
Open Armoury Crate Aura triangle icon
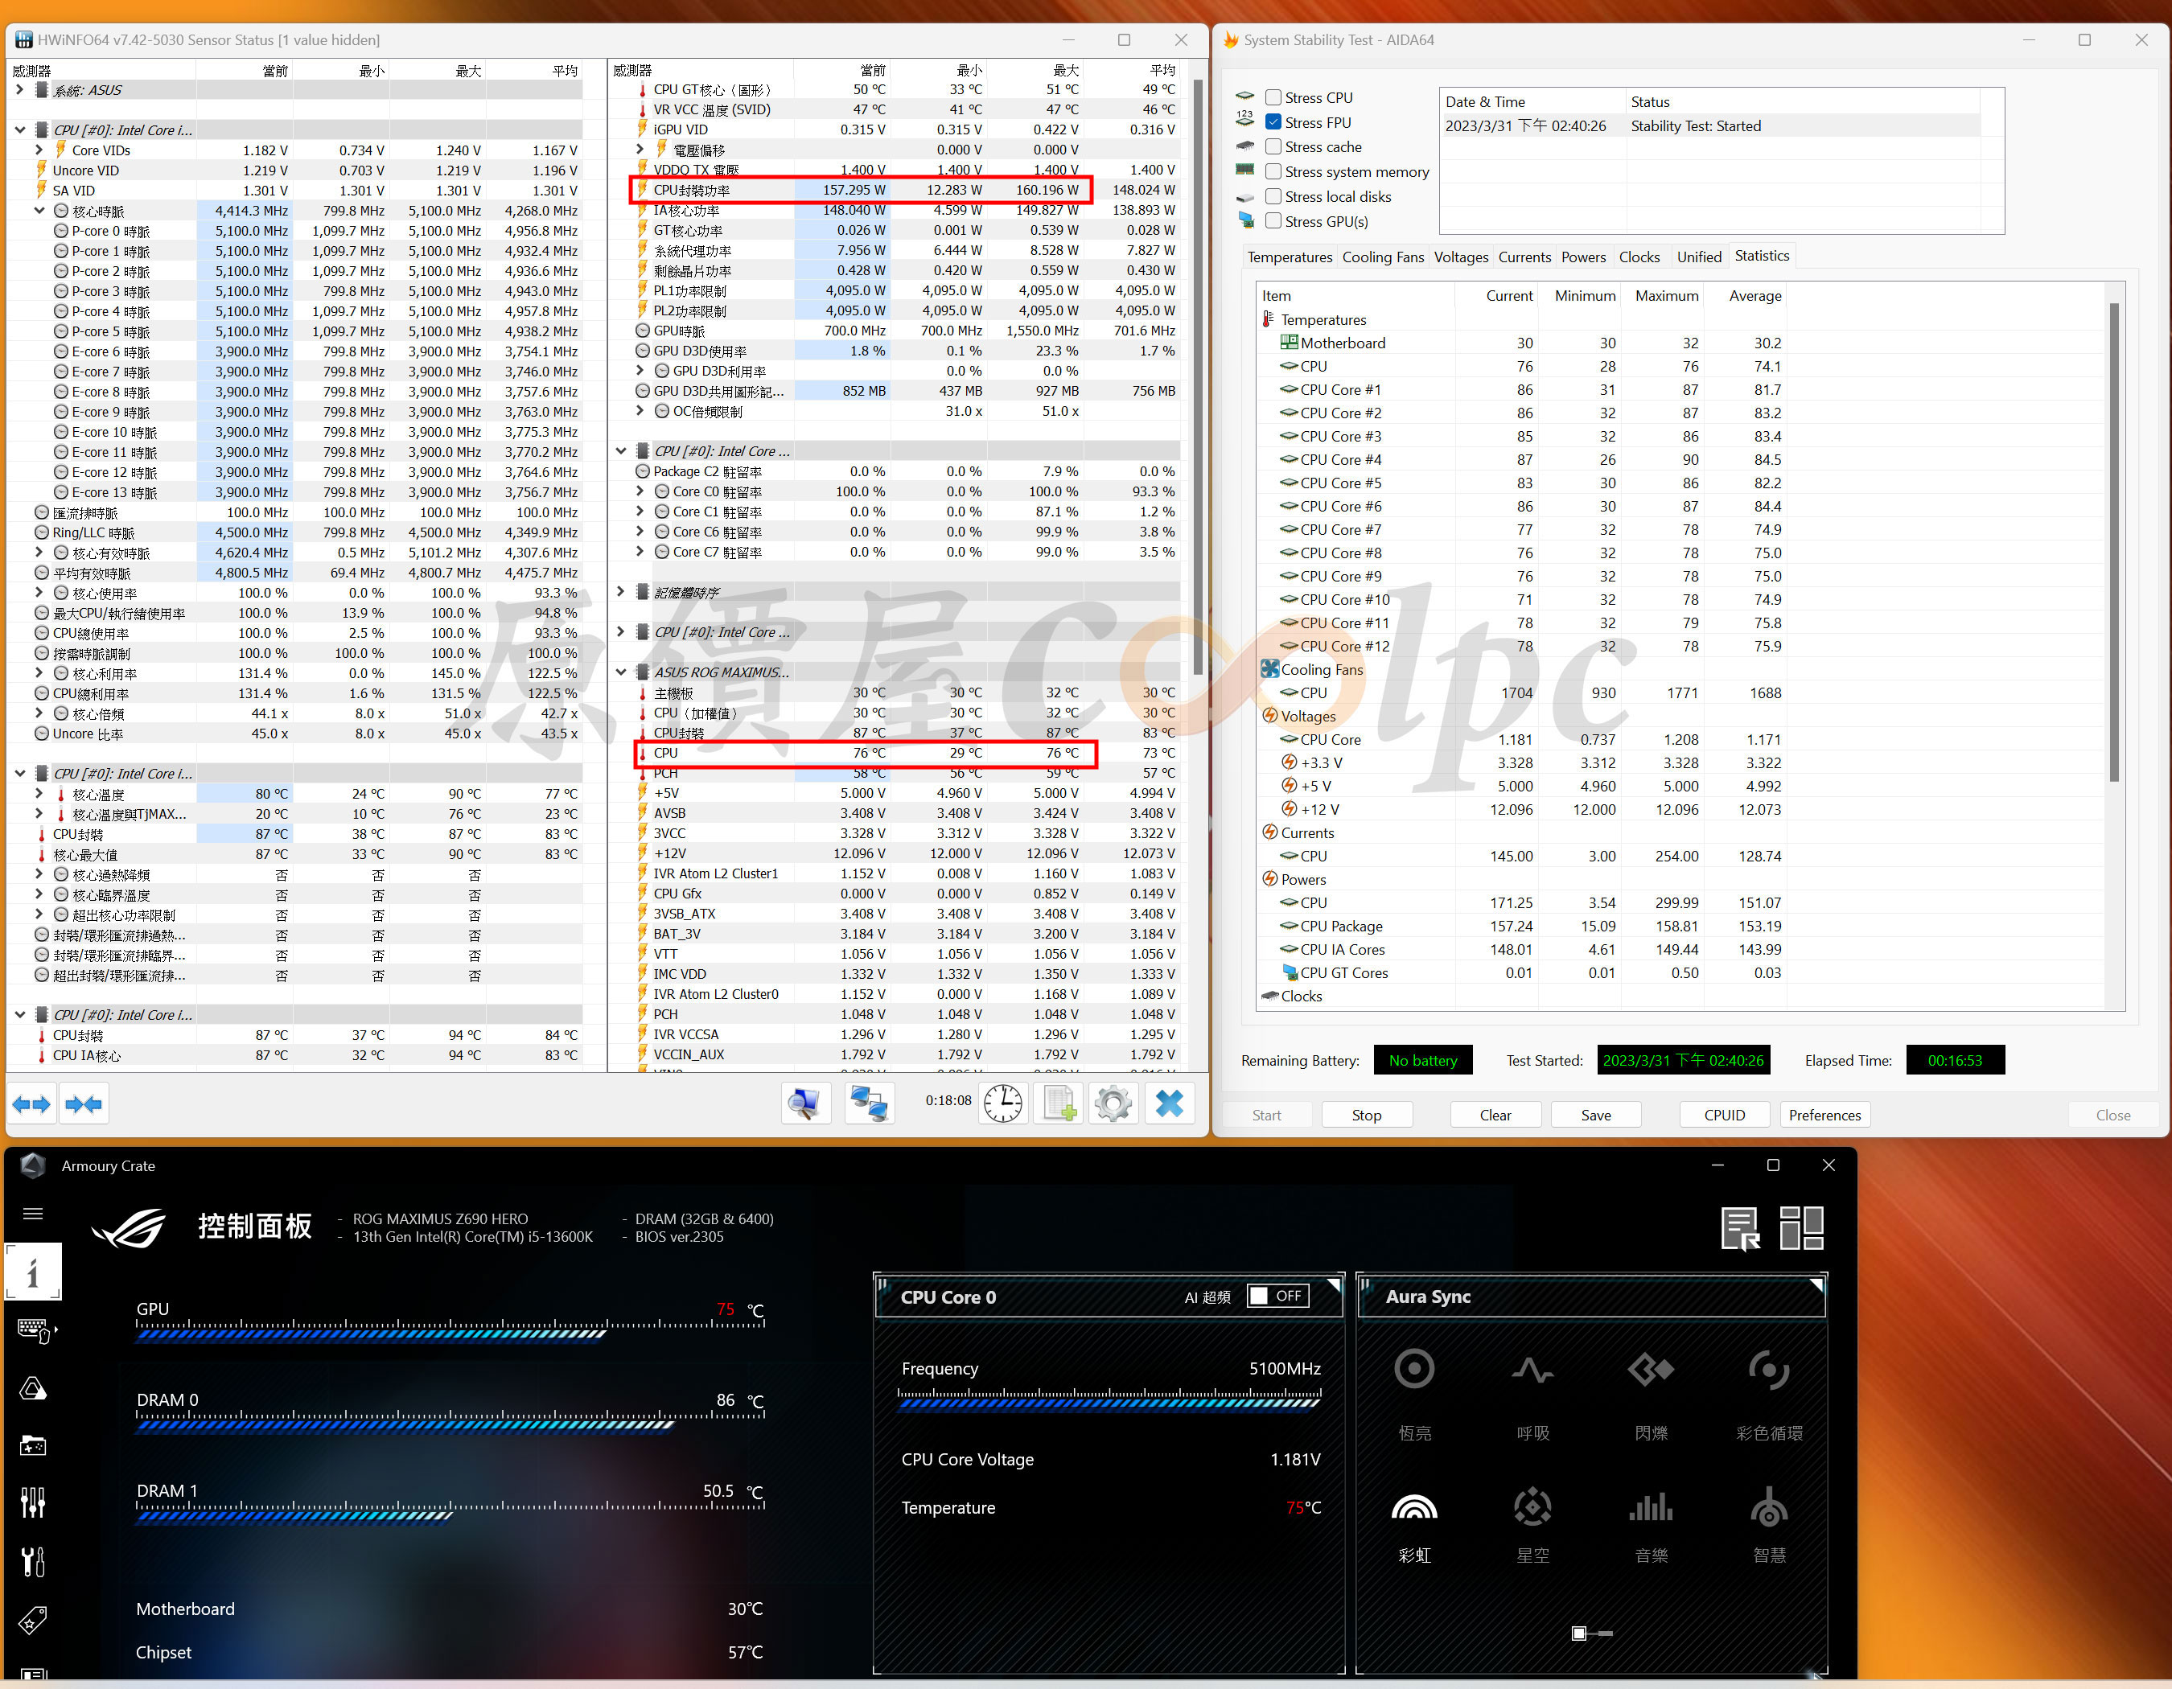[x=33, y=1387]
